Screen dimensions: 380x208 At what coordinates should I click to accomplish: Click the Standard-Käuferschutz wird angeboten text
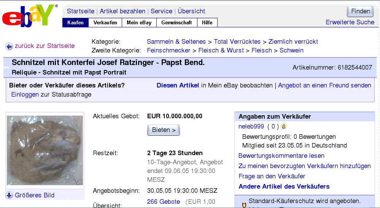(x=305, y=201)
